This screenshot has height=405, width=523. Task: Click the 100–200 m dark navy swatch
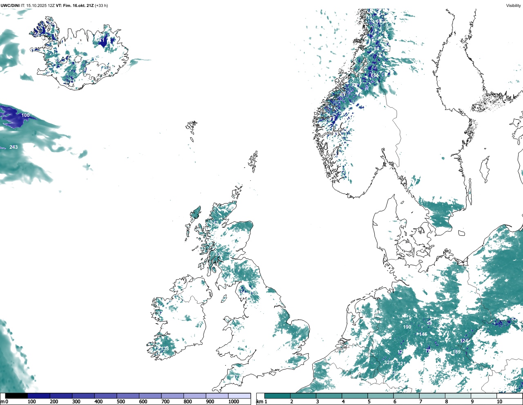coord(39,396)
